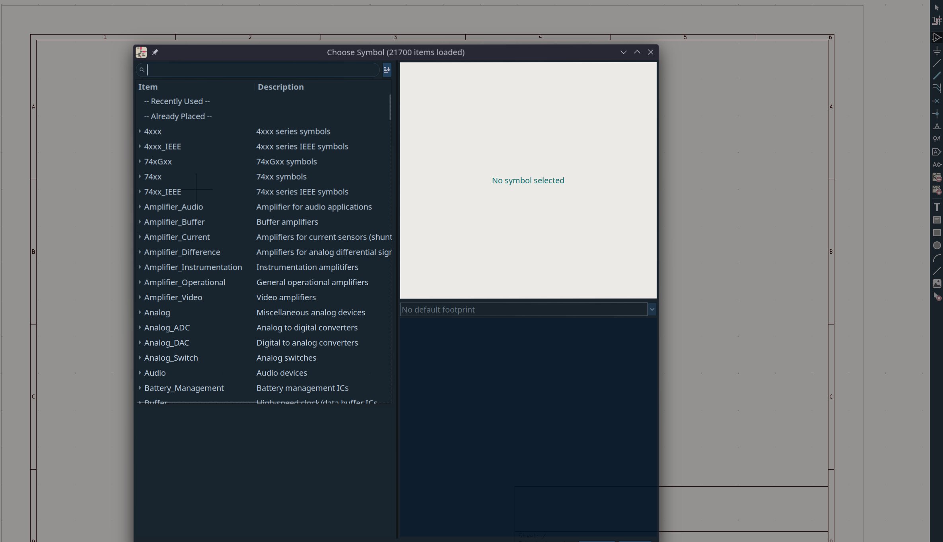The image size is (943, 542).
Task: Click 'Digital to analog converters' description text
Action: [x=307, y=343]
